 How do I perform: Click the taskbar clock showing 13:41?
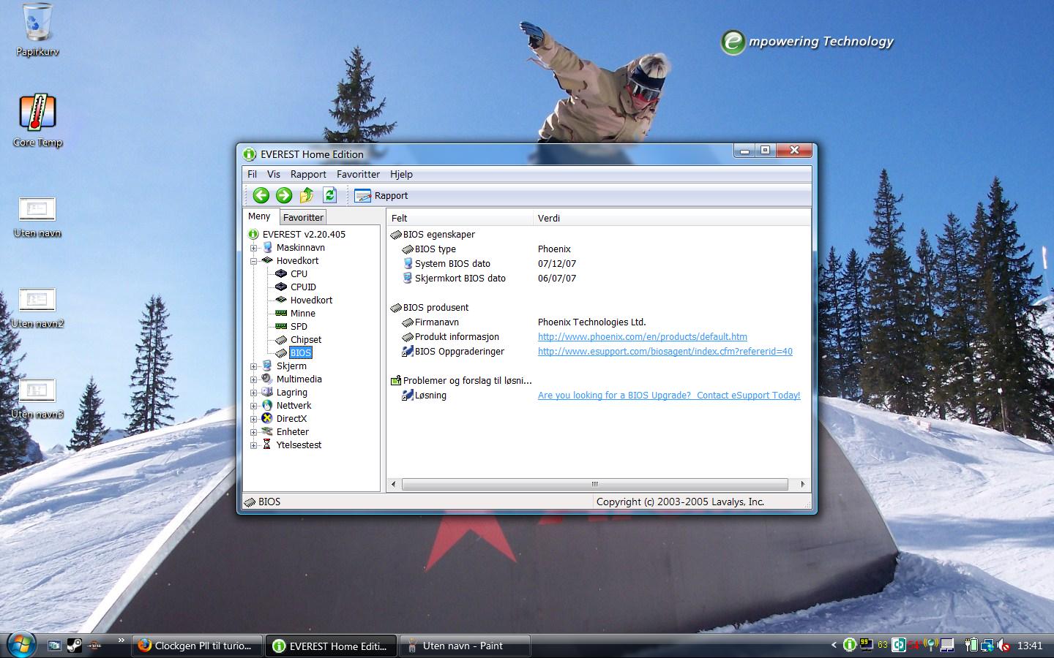(1030, 646)
